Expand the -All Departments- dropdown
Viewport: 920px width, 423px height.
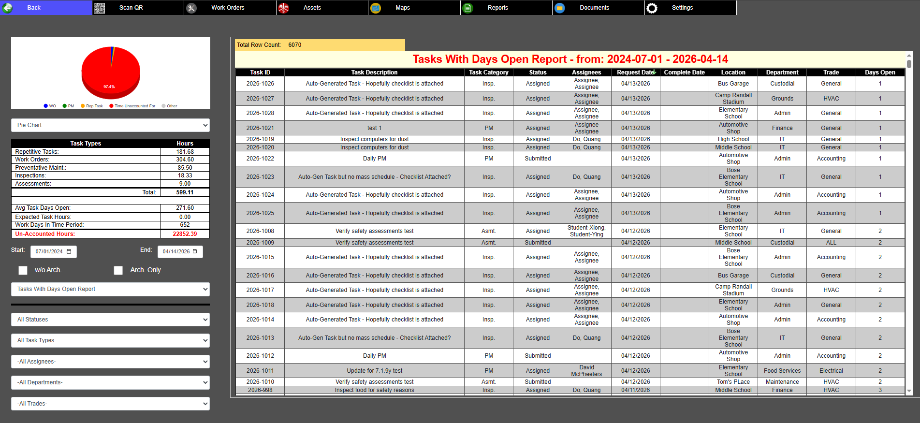coord(110,382)
